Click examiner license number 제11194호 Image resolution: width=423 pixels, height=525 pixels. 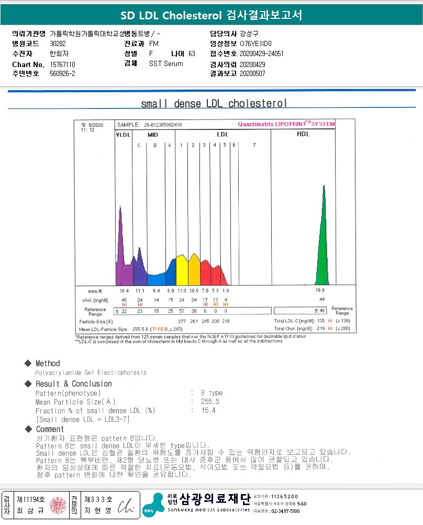click(x=31, y=499)
